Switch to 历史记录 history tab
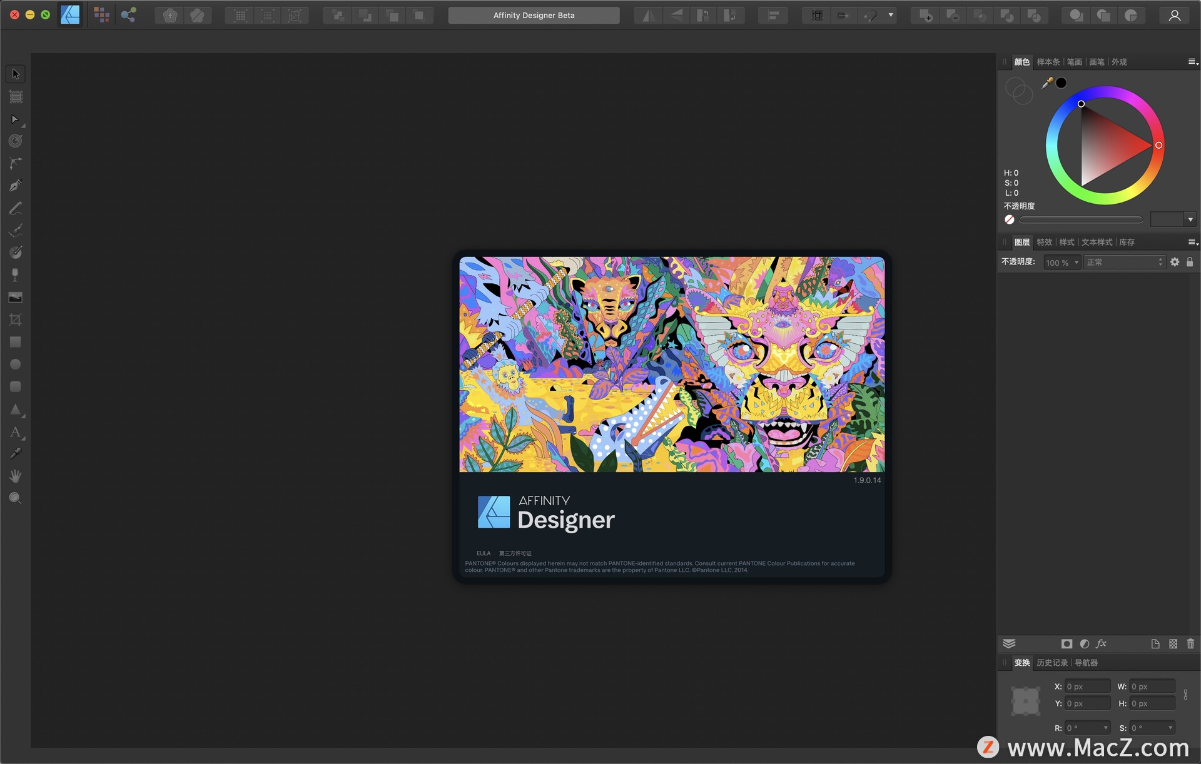The image size is (1201, 764). (x=1052, y=663)
